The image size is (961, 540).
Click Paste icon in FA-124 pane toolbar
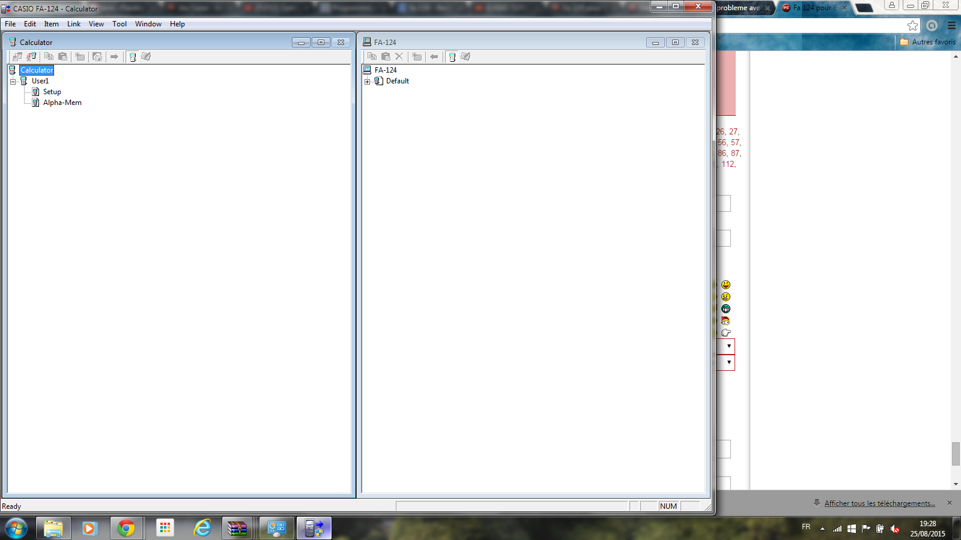coord(386,56)
